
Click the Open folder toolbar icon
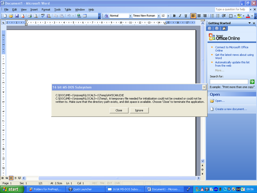click(11, 16)
